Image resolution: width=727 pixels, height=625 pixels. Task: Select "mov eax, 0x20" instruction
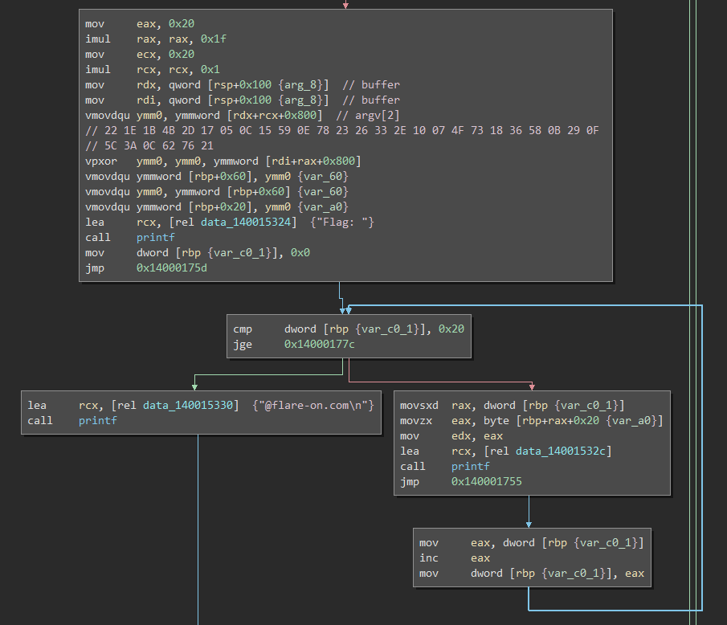tap(140, 23)
